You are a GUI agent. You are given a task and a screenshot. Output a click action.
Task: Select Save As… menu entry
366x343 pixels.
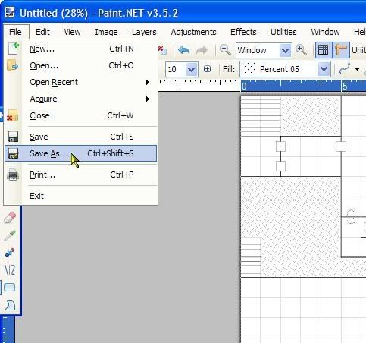tap(81, 153)
